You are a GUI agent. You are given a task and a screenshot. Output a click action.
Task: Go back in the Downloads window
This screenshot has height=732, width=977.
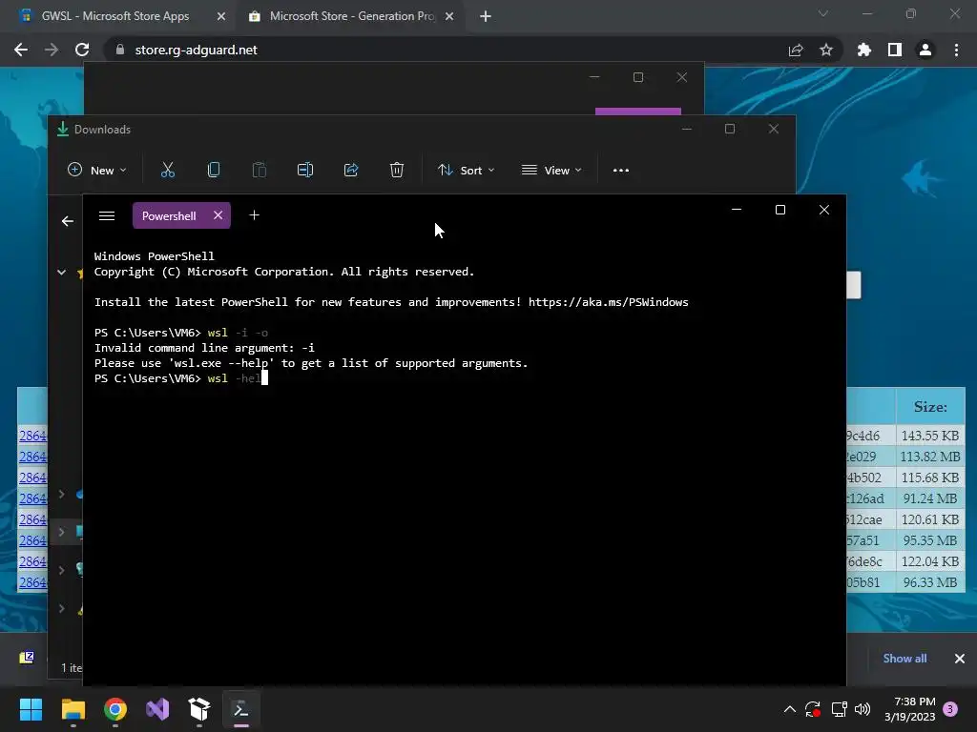coord(68,221)
